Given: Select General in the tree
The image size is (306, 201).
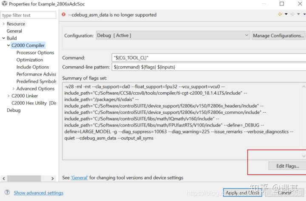Looking at the screenshot, I should click(x=14, y=31).
